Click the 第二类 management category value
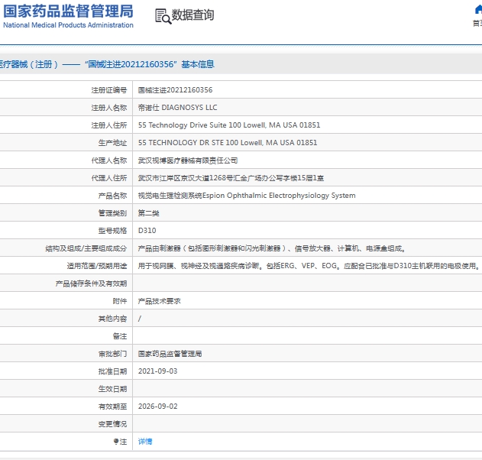 pos(148,213)
